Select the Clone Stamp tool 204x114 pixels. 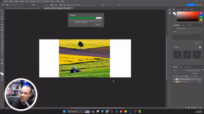[x=2, y=36]
